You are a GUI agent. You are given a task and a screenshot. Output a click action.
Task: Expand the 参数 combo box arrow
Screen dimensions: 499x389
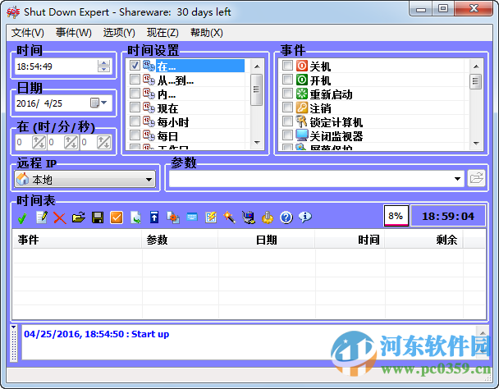[x=457, y=179]
